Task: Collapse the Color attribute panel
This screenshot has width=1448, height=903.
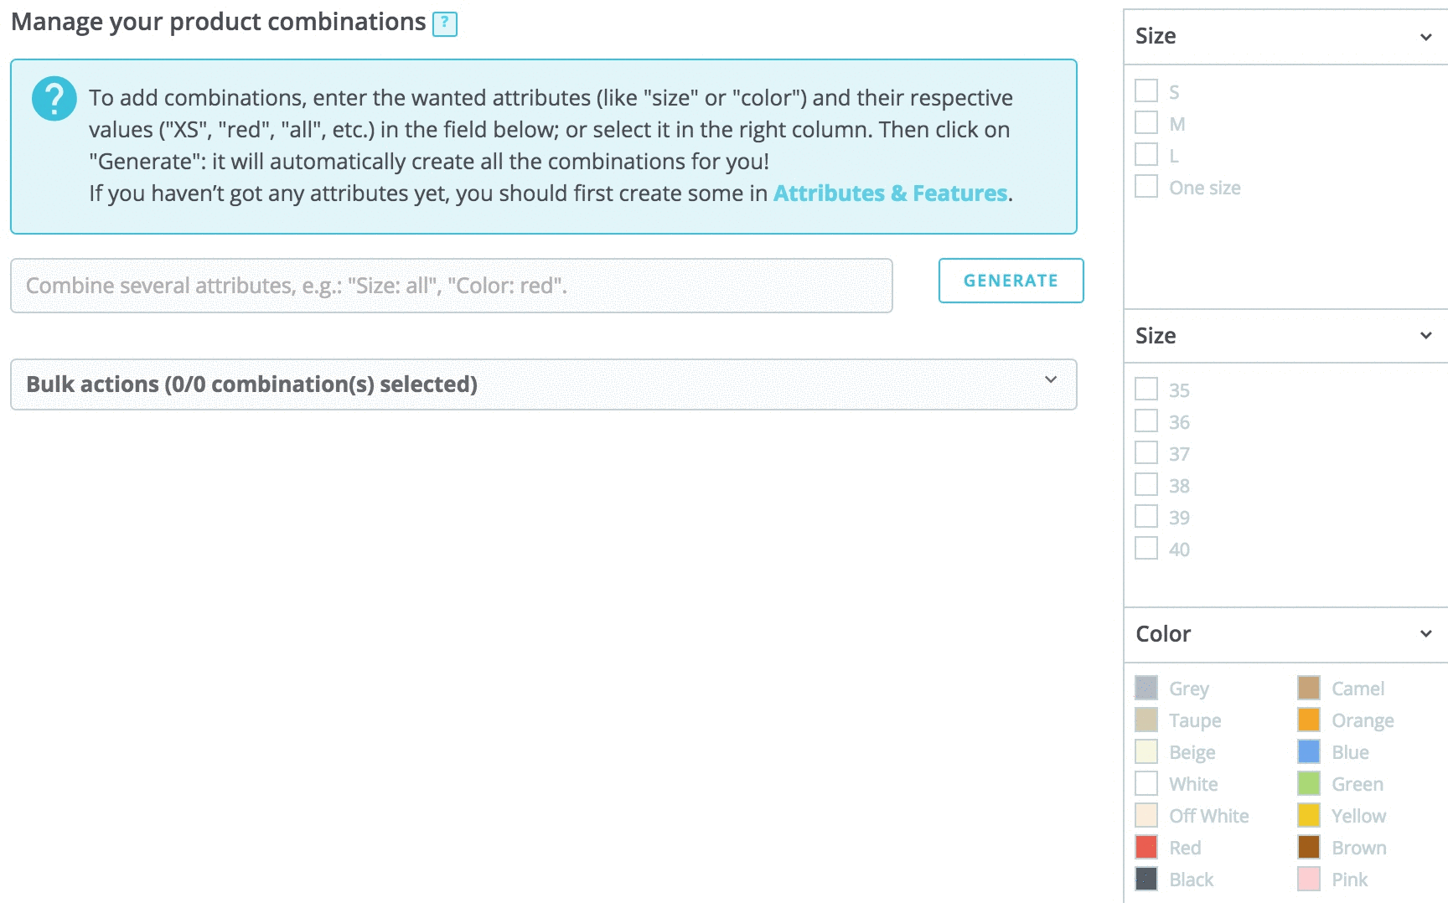Action: click(1425, 634)
